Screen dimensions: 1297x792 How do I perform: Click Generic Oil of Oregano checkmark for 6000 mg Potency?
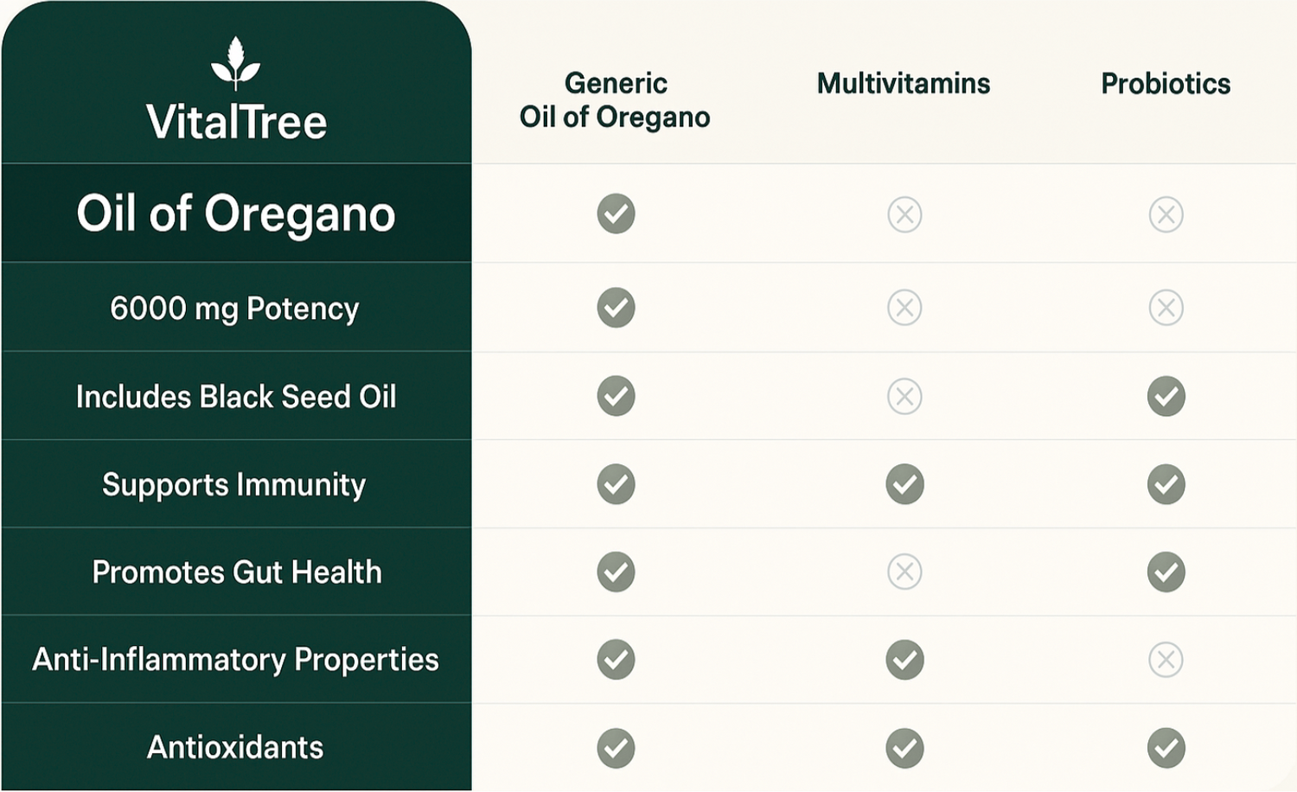click(x=616, y=308)
